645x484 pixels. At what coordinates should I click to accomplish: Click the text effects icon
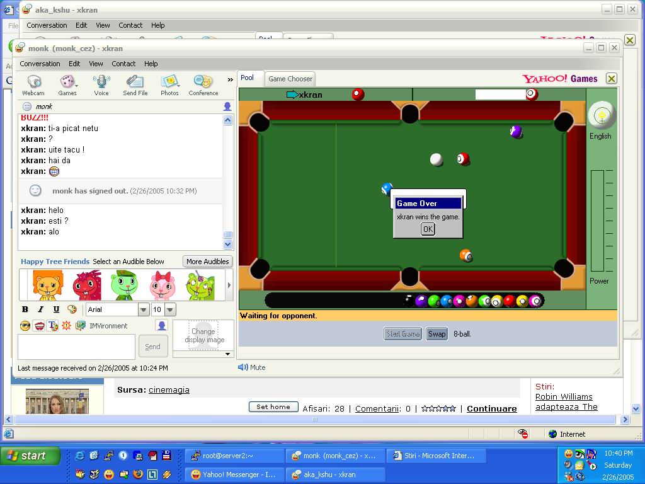tap(53, 326)
